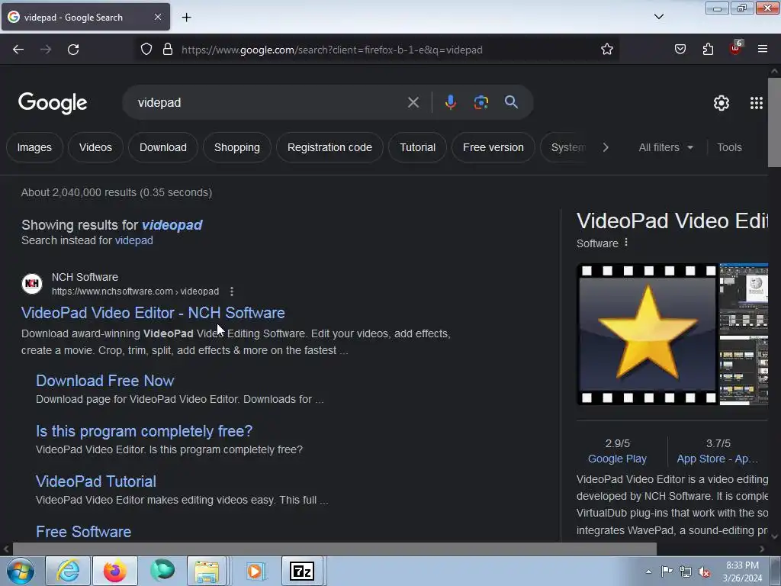This screenshot has width=781, height=586.
Task: Click the muted volume tray icon
Action: click(704, 572)
